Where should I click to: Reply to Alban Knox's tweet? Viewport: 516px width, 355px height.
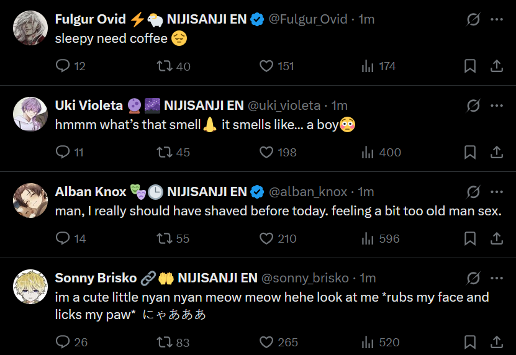(63, 238)
